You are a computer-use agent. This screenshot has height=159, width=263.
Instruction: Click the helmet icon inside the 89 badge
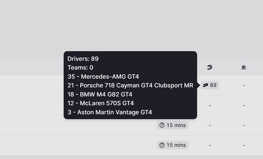[206, 85]
